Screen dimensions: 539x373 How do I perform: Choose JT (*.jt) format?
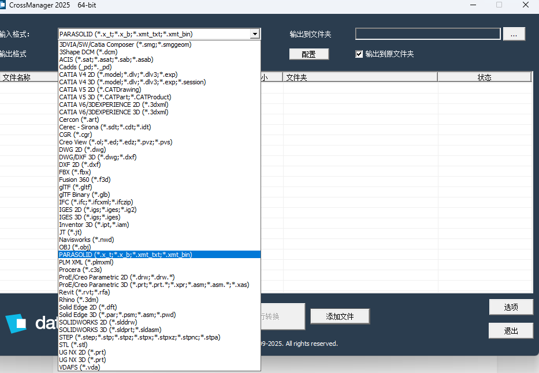pyautogui.click(x=159, y=232)
